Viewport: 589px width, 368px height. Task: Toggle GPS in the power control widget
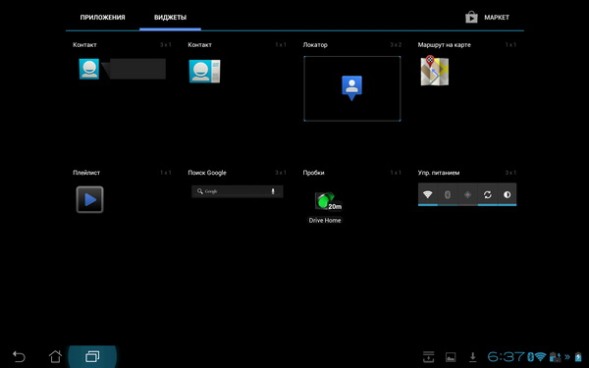tap(467, 194)
